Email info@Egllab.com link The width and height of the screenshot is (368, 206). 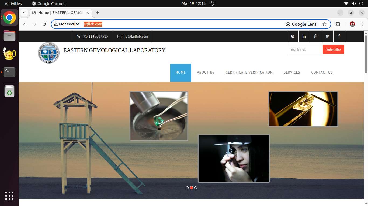[133, 36]
